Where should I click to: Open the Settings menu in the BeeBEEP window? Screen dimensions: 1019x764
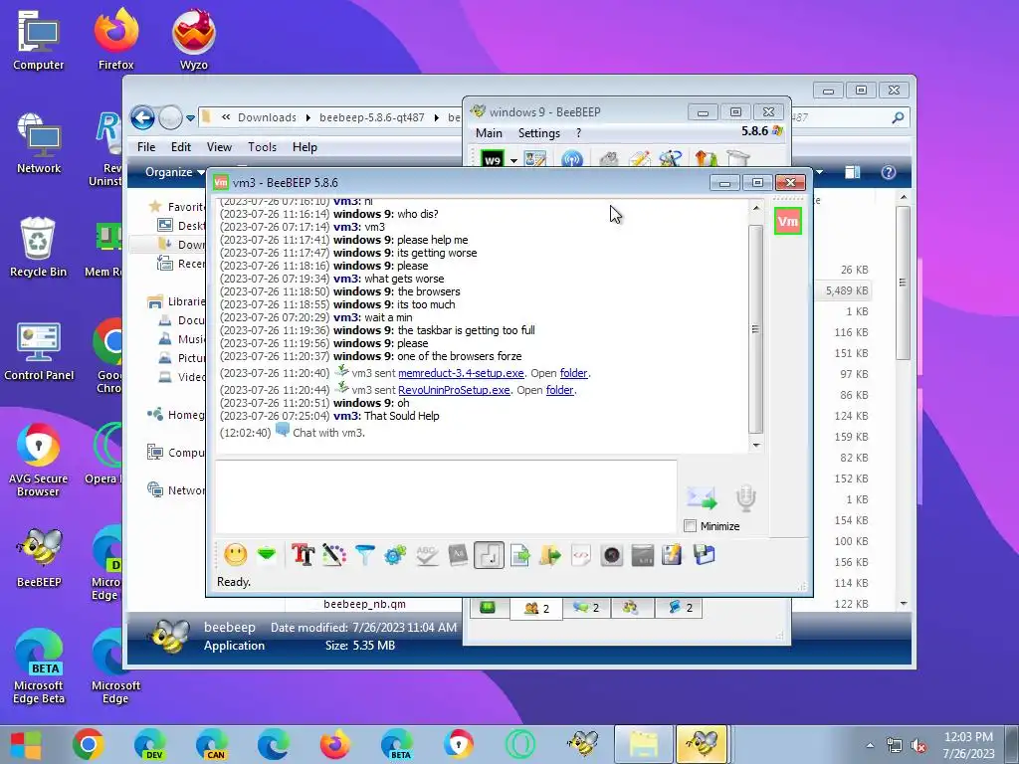[538, 132]
